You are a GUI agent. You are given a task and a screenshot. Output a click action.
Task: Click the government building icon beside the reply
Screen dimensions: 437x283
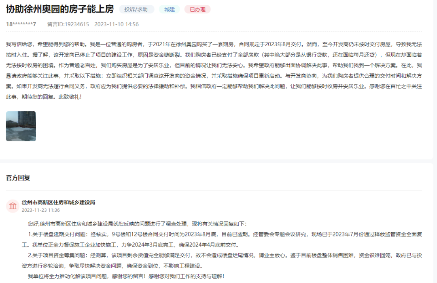pos(13,206)
